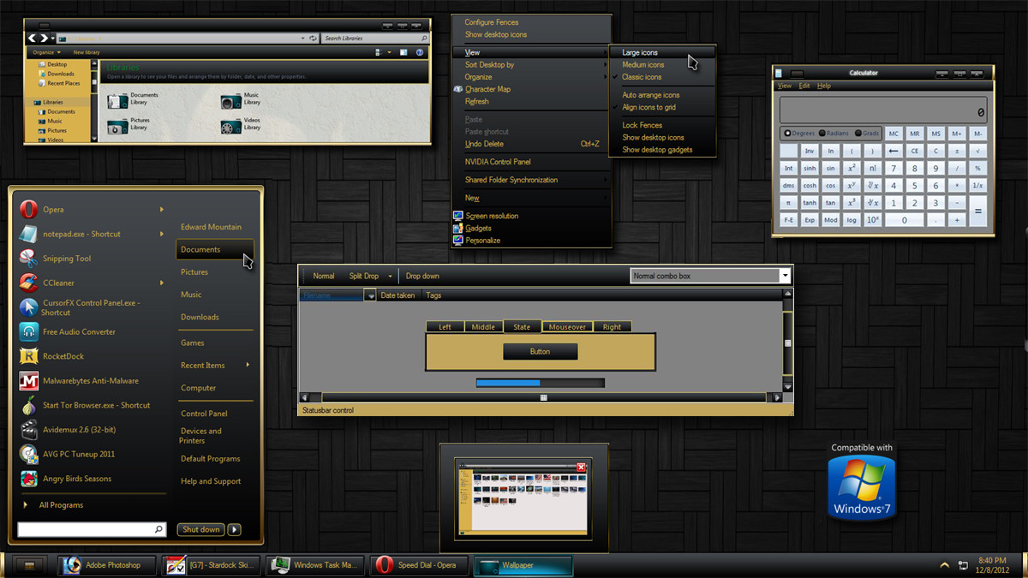Expand the shutdown options arrow beside Shut down
This screenshot has width=1028, height=578.
tap(235, 529)
